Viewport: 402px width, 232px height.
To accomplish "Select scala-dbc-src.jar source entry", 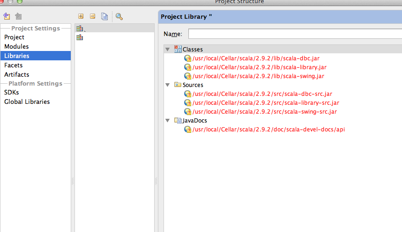I will (x=262, y=94).
